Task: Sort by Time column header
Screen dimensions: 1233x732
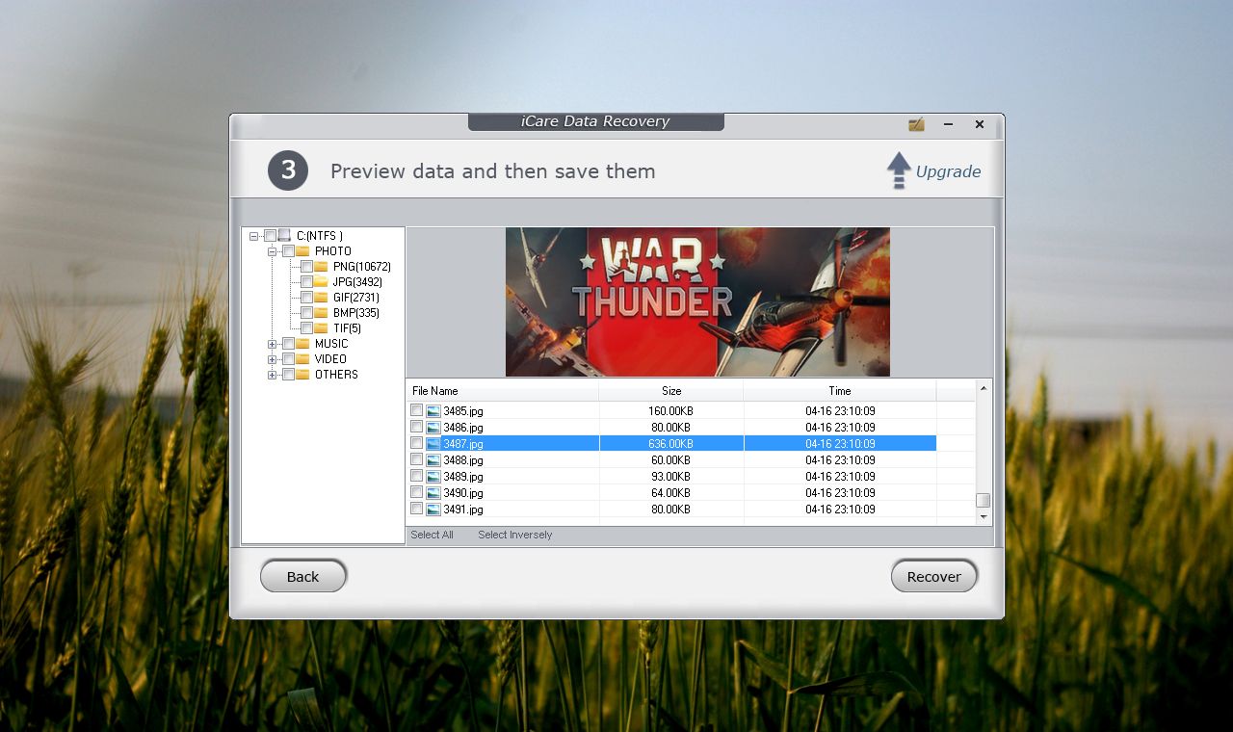Action: [x=840, y=391]
